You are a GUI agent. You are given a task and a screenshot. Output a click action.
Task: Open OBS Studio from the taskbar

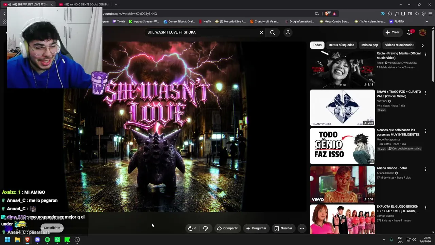click(77, 240)
